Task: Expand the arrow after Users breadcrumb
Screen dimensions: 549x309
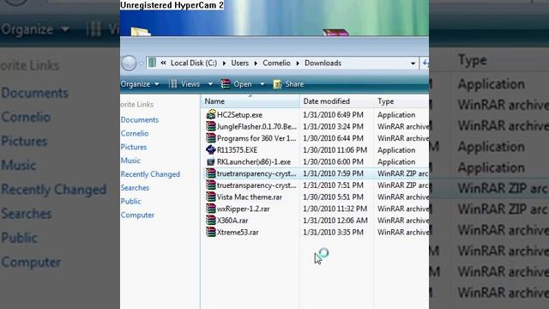Action: [x=256, y=64]
